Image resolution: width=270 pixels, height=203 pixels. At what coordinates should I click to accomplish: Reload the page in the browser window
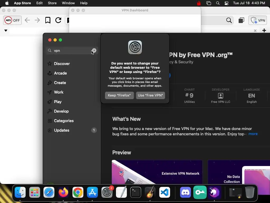tap(58, 20)
